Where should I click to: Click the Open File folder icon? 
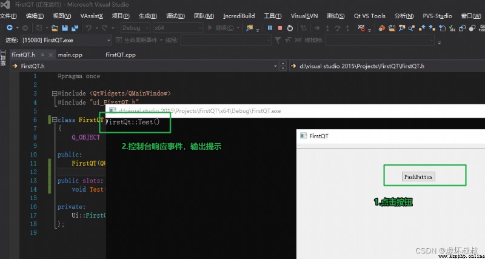tap(55, 28)
